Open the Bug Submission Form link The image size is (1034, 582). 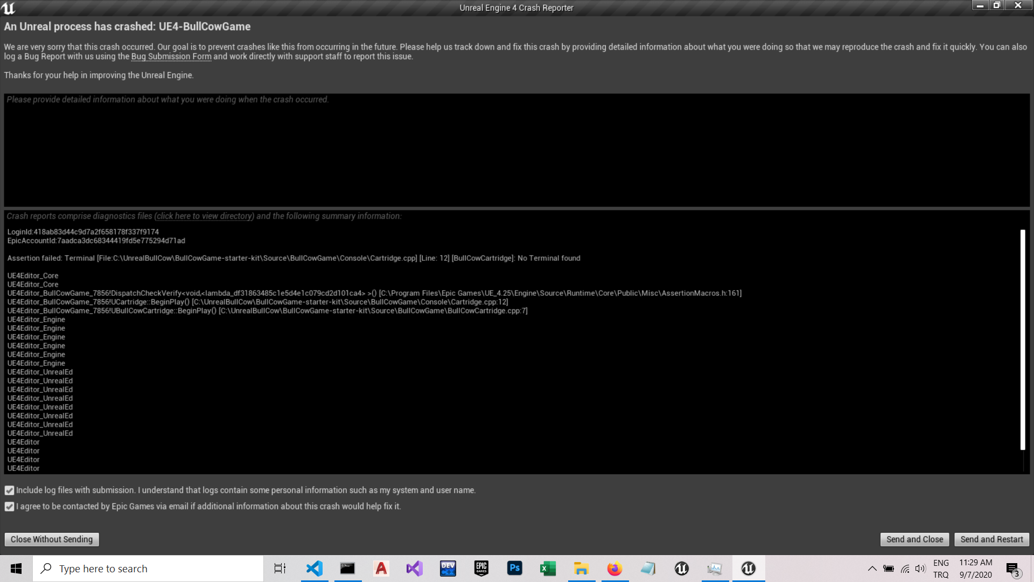tap(171, 57)
